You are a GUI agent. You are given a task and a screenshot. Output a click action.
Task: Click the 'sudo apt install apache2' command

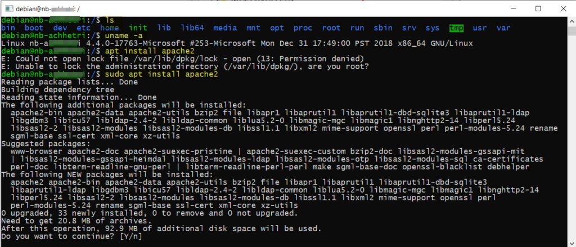pos(161,75)
